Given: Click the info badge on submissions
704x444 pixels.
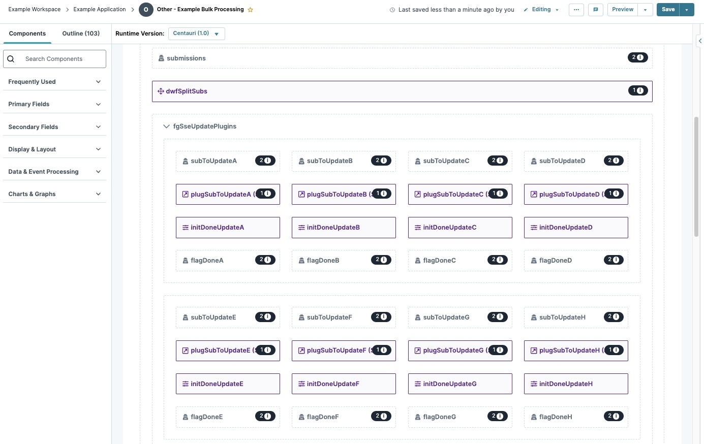Looking at the screenshot, I should click(637, 57).
